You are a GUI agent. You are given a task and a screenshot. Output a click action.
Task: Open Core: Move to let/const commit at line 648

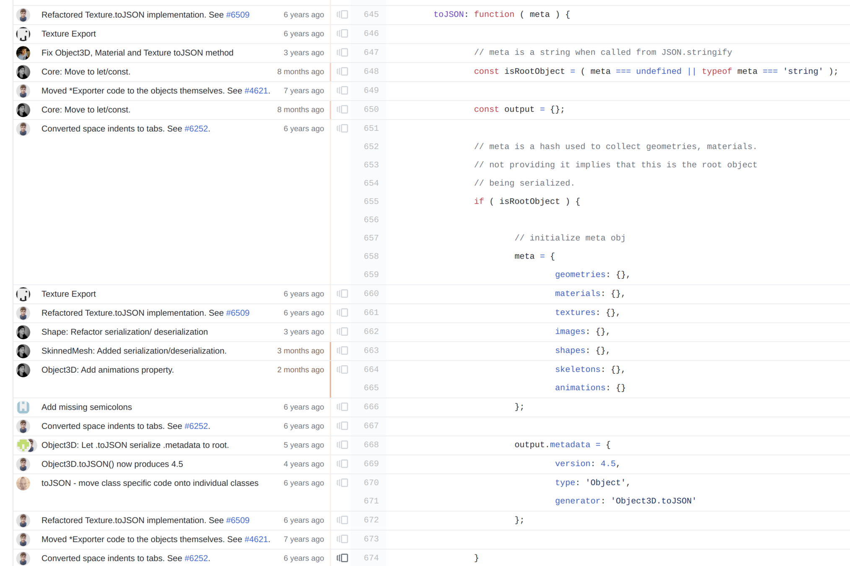86,72
